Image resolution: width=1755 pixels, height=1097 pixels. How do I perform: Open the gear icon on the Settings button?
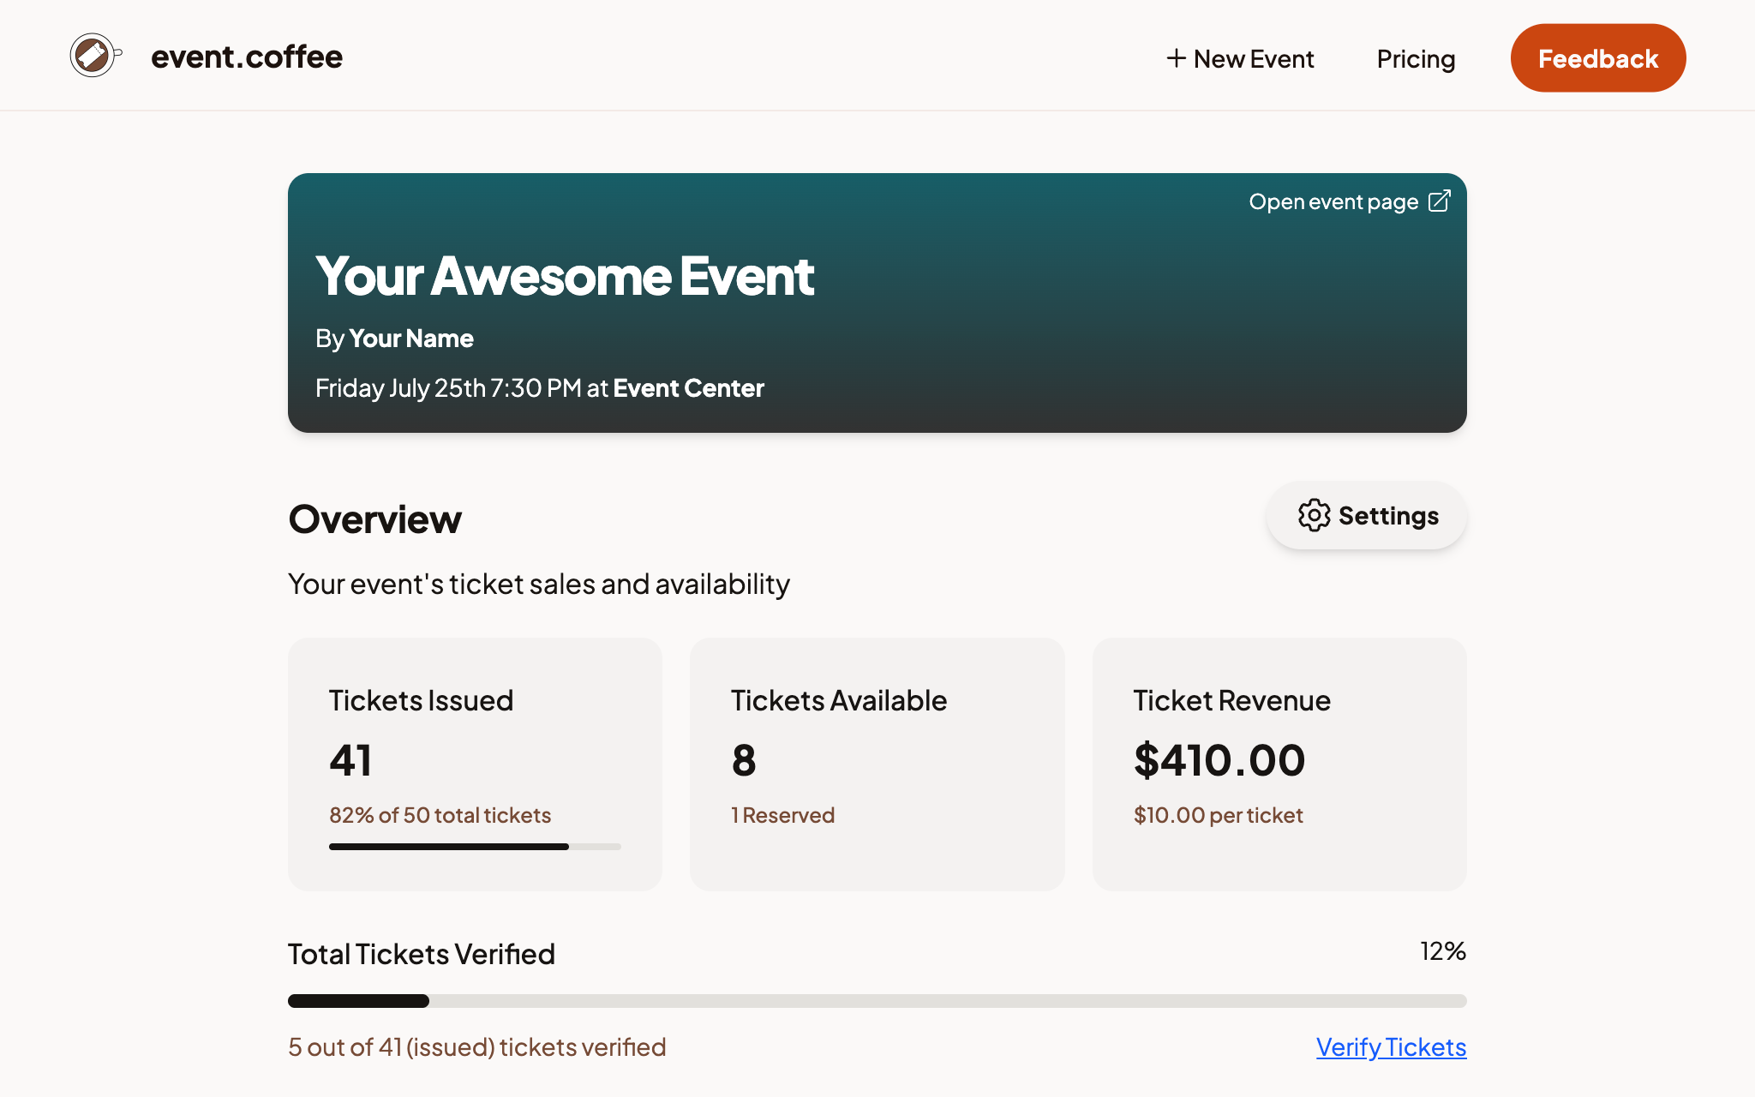(1313, 515)
